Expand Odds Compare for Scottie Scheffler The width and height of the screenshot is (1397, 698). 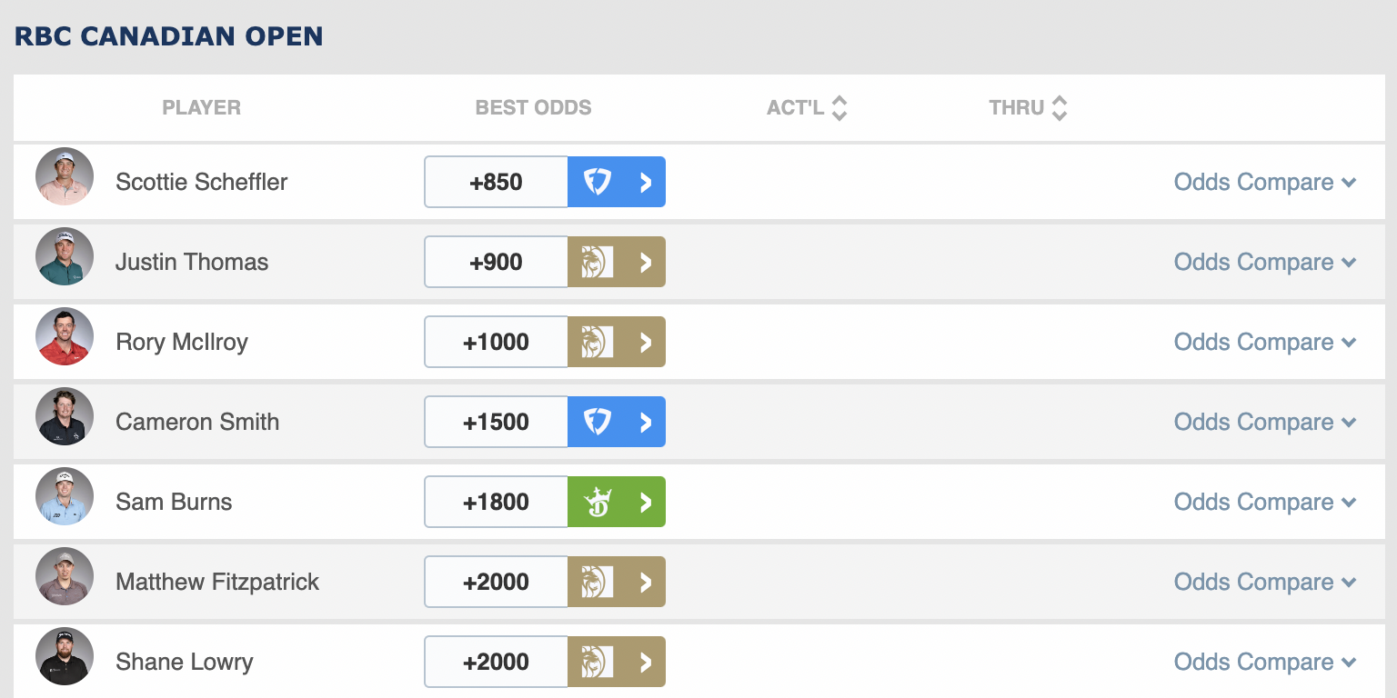(1265, 182)
